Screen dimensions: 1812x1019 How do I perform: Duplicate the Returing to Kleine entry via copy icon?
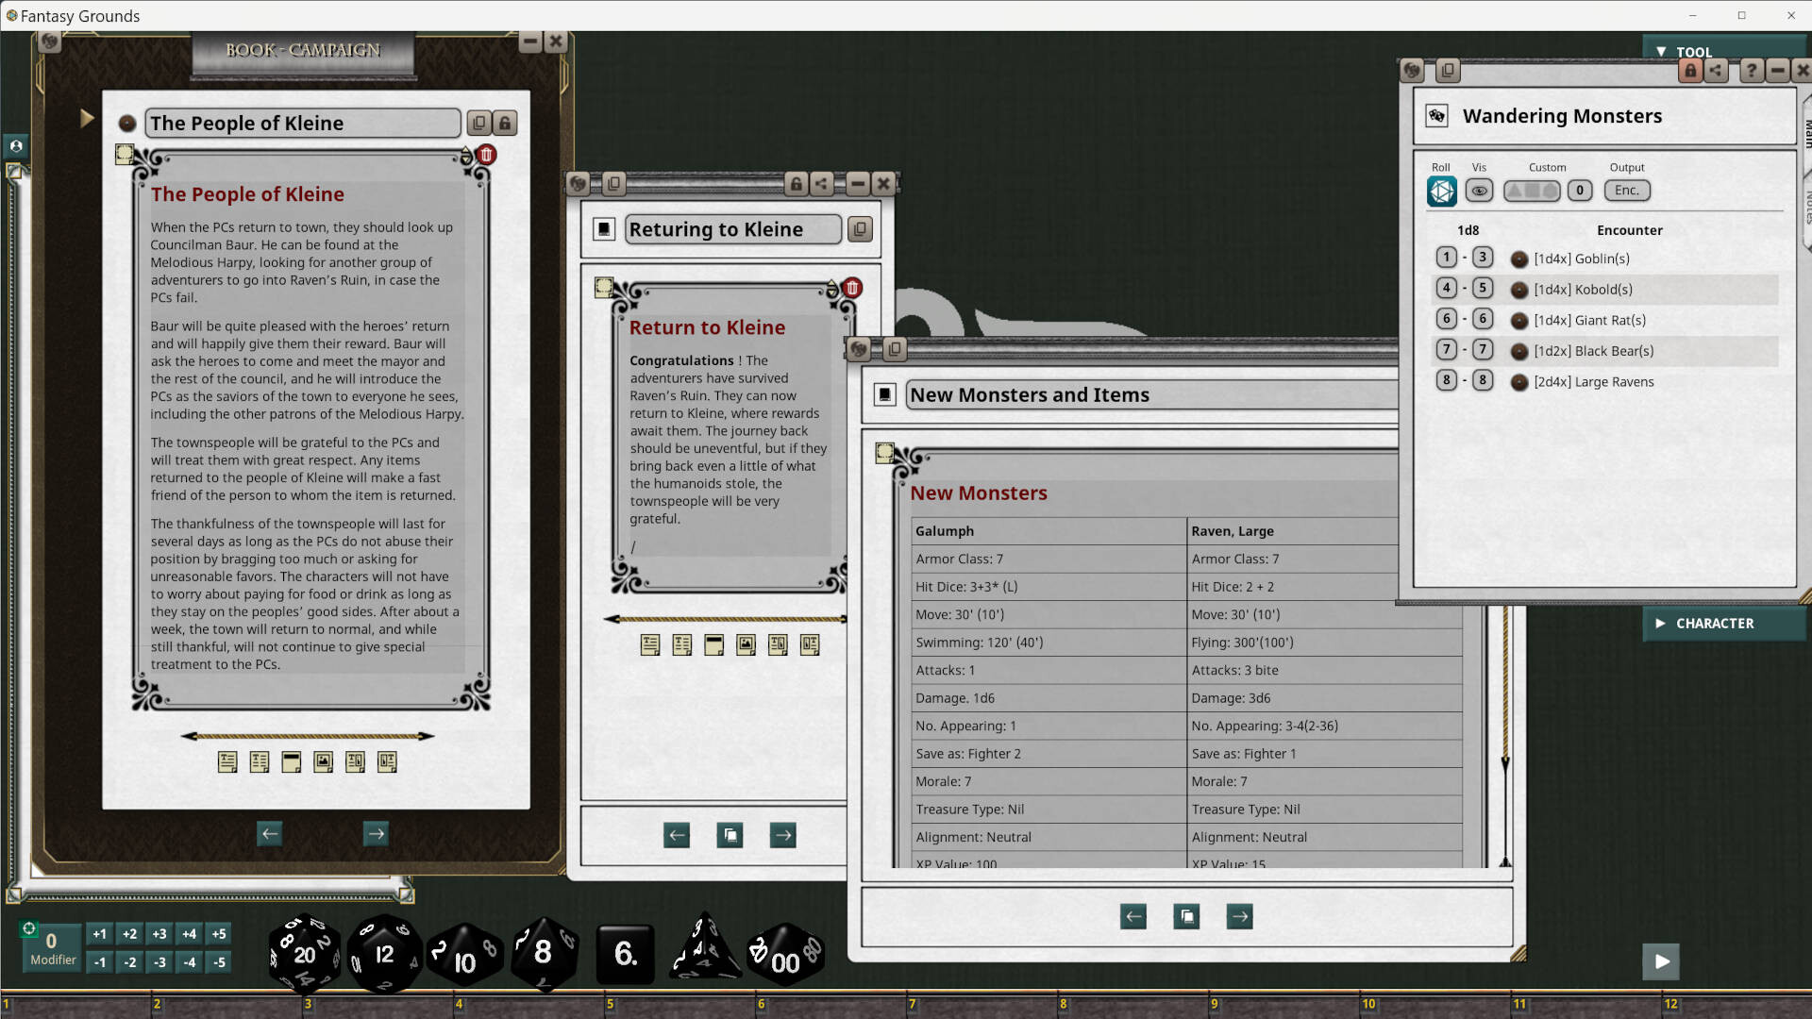coord(859,229)
